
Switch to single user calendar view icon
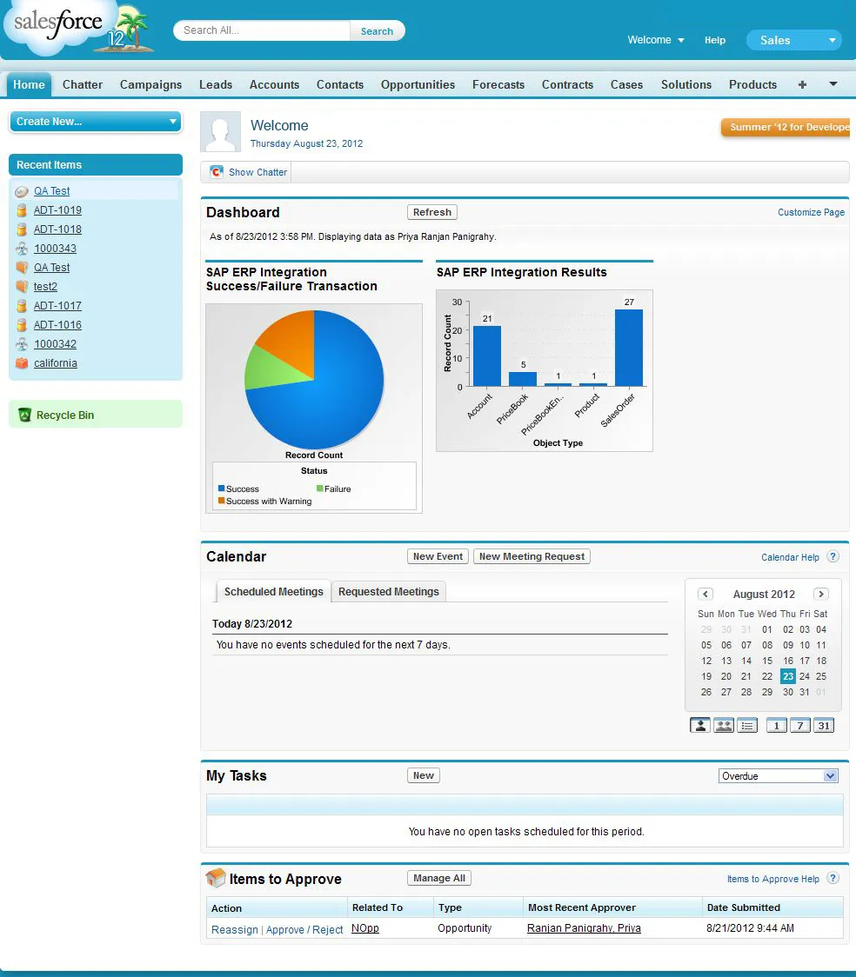[700, 725]
